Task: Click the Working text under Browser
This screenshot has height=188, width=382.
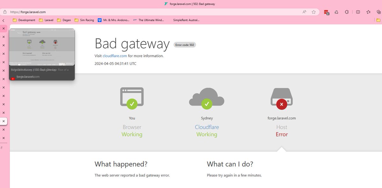Action: [x=132, y=134]
